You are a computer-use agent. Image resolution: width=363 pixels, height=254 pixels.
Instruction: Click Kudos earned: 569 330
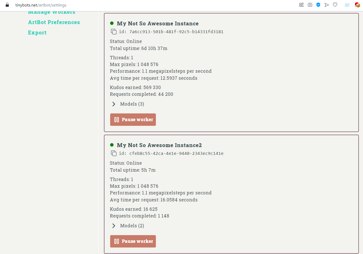pyautogui.click(x=135, y=88)
